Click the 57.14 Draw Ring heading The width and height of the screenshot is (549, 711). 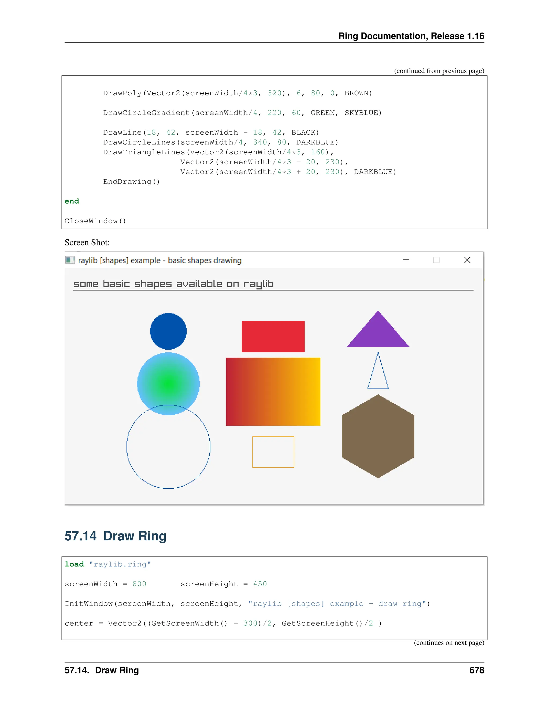point(115,536)
